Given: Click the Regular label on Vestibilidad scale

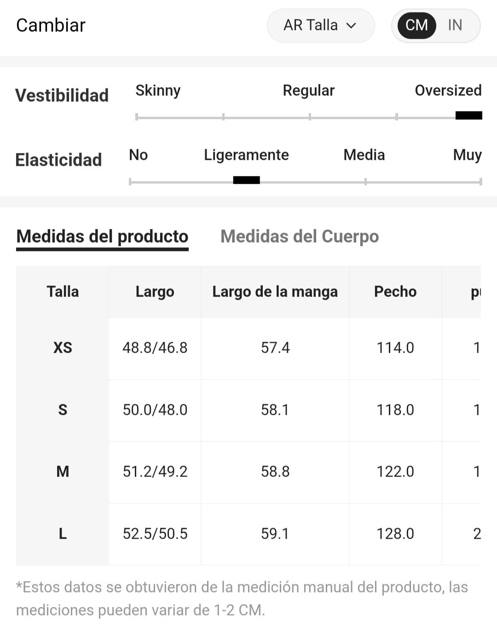Looking at the screenshot, I should [x=308, y=90].
